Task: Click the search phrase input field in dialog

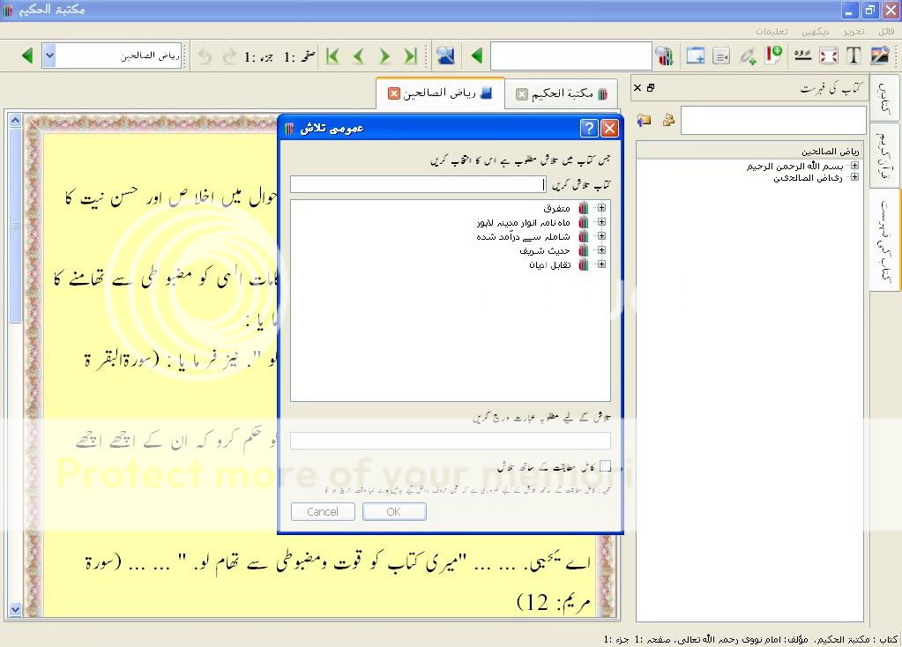Action: tap(450, 441)
